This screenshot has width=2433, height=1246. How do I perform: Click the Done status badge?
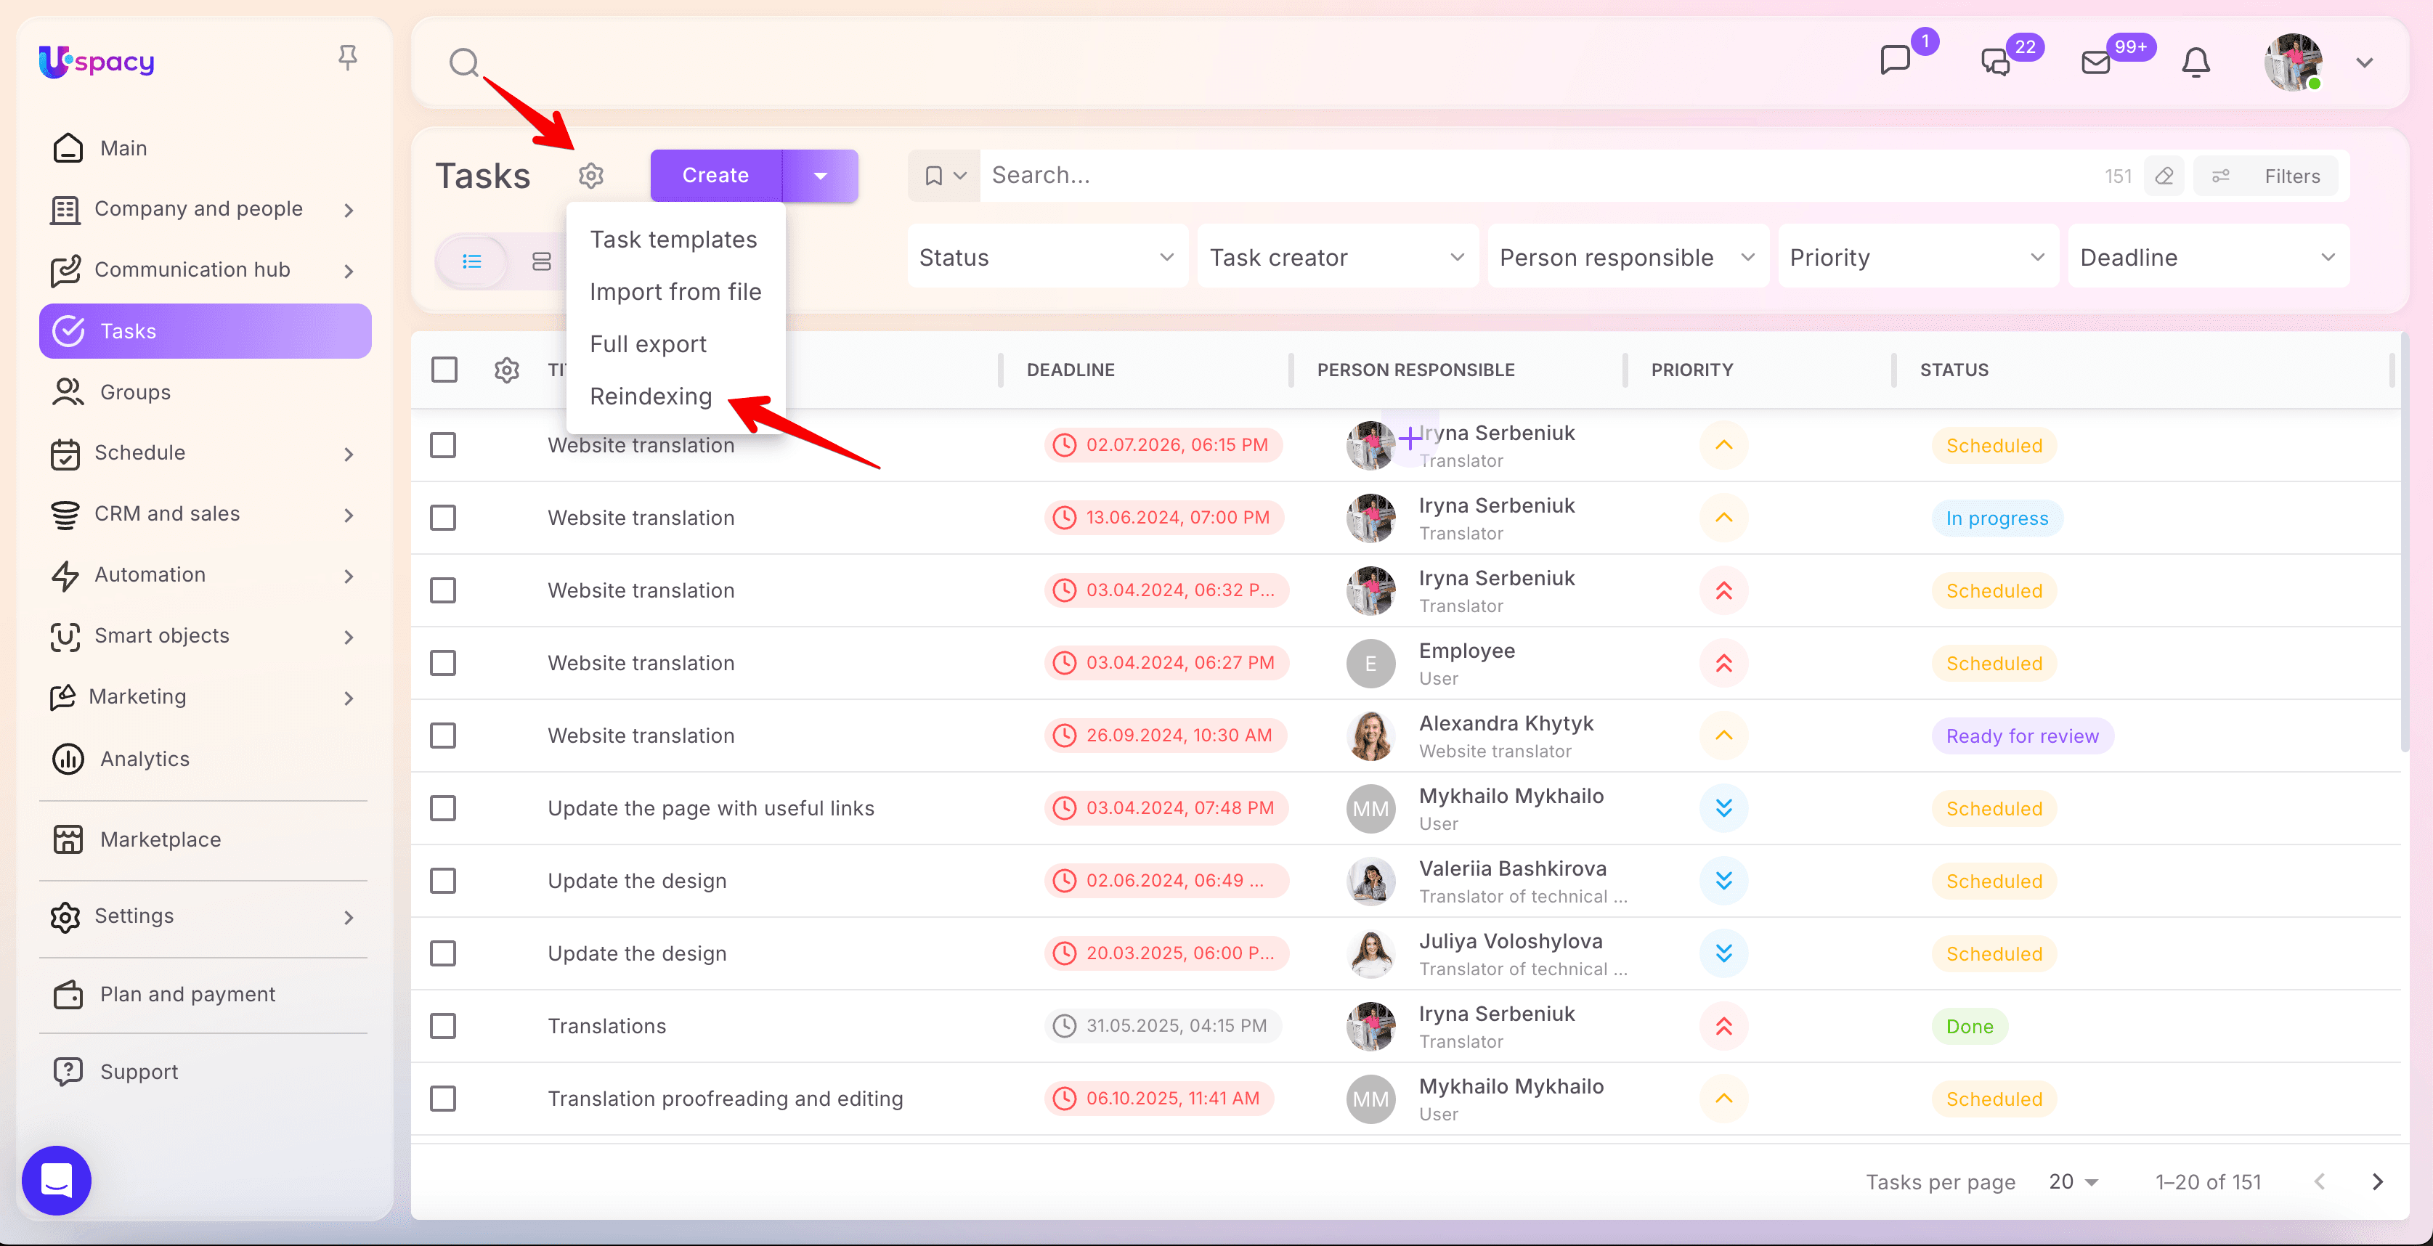click(x=1969, y=1026)
